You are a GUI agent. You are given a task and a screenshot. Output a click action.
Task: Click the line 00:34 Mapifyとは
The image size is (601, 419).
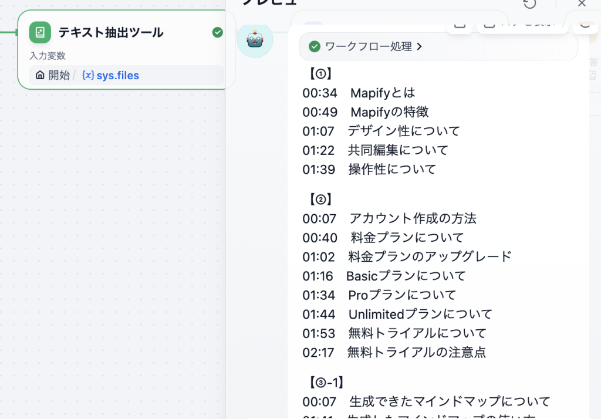click(x=359, y=93)
